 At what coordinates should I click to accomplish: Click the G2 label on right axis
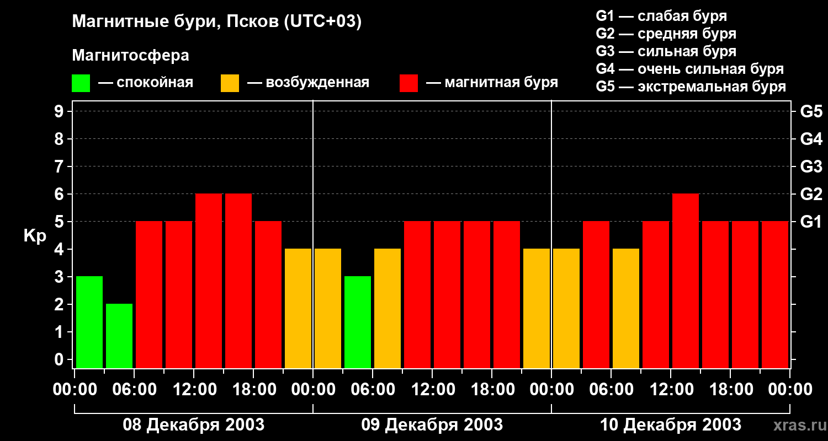(x=811, y=194)
